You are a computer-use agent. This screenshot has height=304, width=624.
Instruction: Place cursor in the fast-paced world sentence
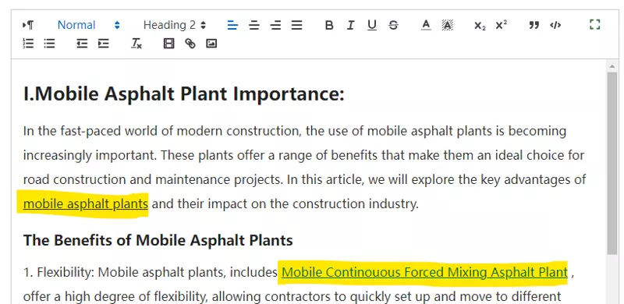coord(295,131)
